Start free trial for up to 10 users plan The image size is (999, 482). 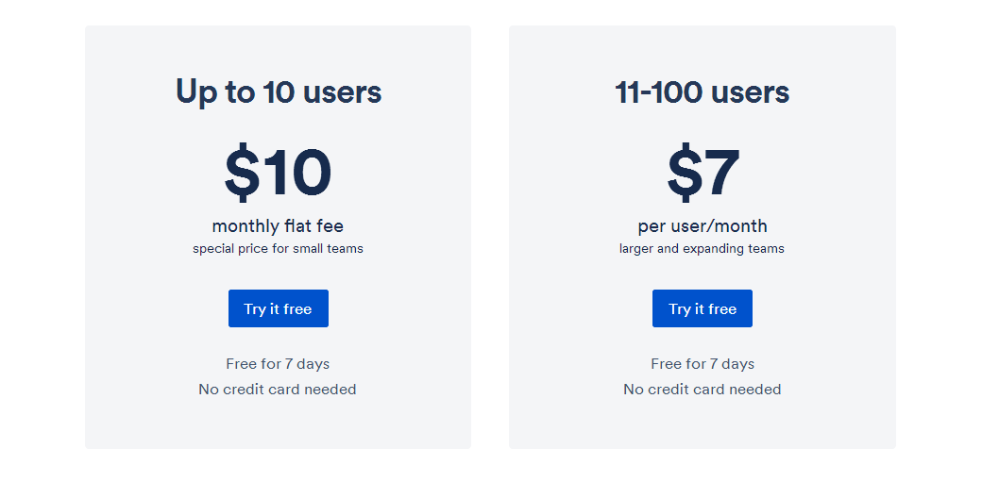point(279,308)
